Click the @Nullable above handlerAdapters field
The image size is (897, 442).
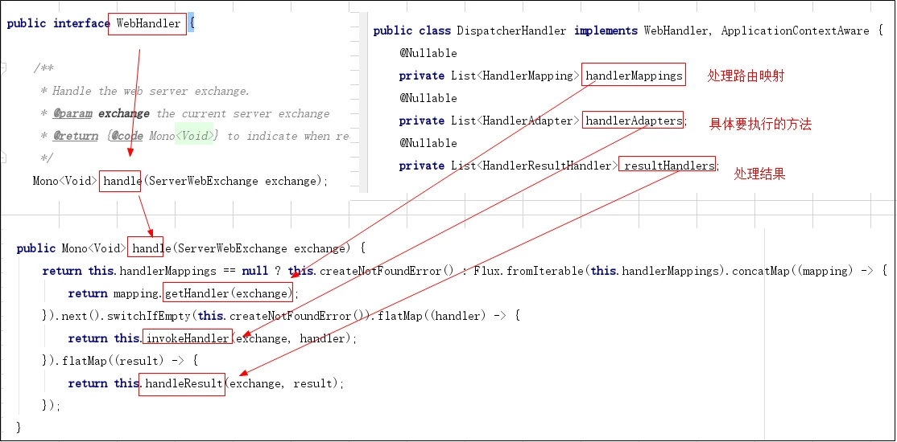(x=428, y=98)
